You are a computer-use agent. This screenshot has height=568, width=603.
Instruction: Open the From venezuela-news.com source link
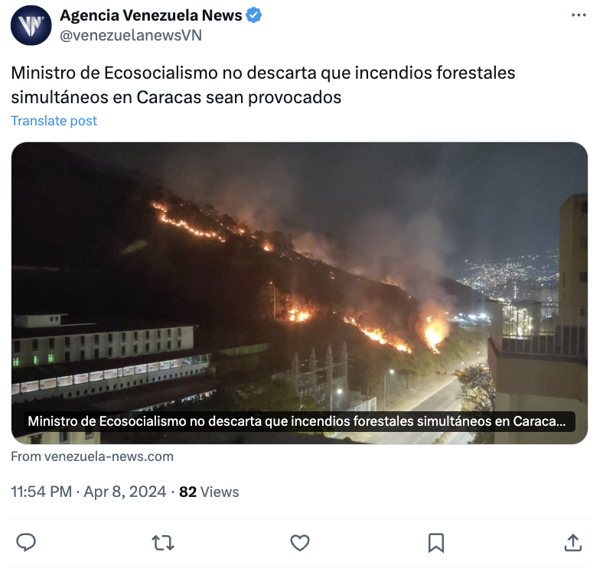point(93,456)
